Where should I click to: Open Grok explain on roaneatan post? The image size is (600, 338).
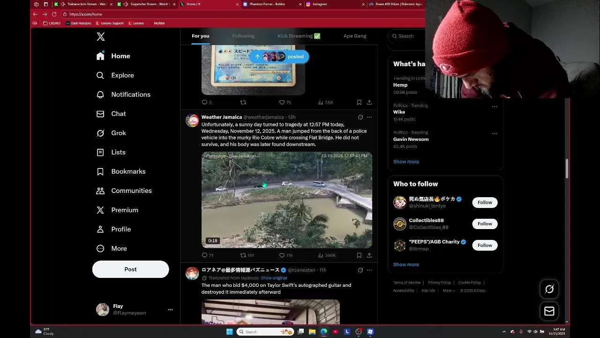click(x=360, y=270)
